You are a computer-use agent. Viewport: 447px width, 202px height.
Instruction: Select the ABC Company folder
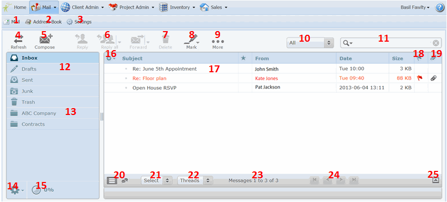pyautogui.click(x=53, y=113)
